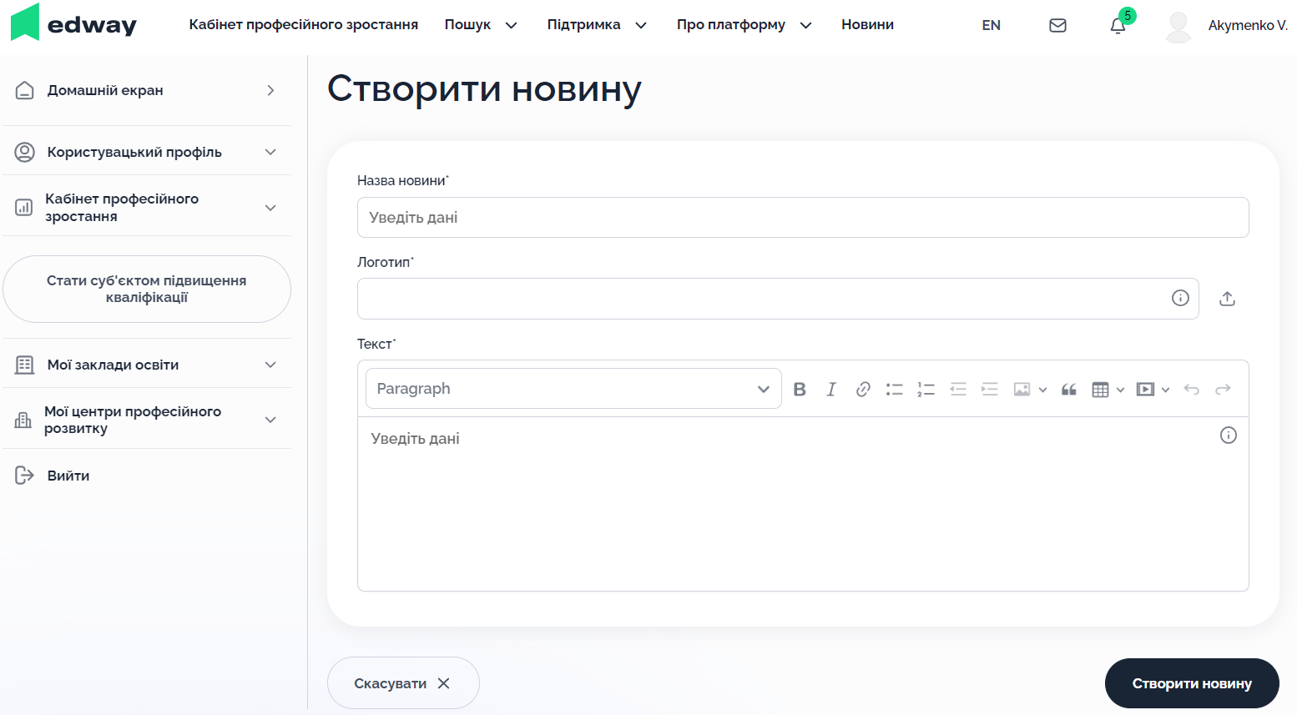Click the Домашній екран arrow

coord(270,90)
